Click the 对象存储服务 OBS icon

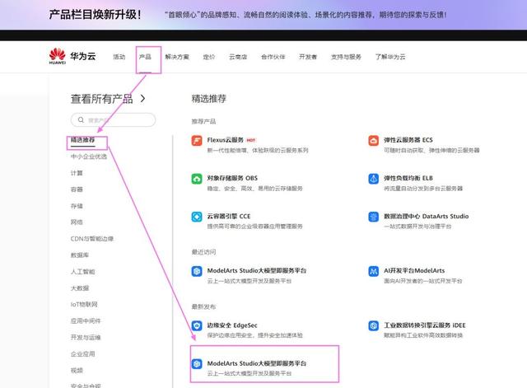click(197, 179)
